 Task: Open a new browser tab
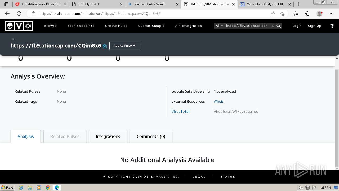pos(298,4)
